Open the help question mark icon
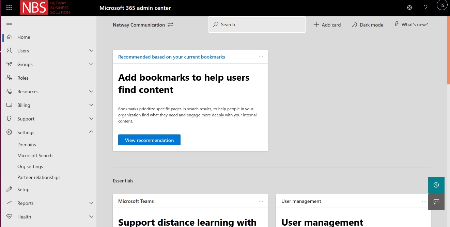Viewport: 450px width, 227px height. click(425, 7)
